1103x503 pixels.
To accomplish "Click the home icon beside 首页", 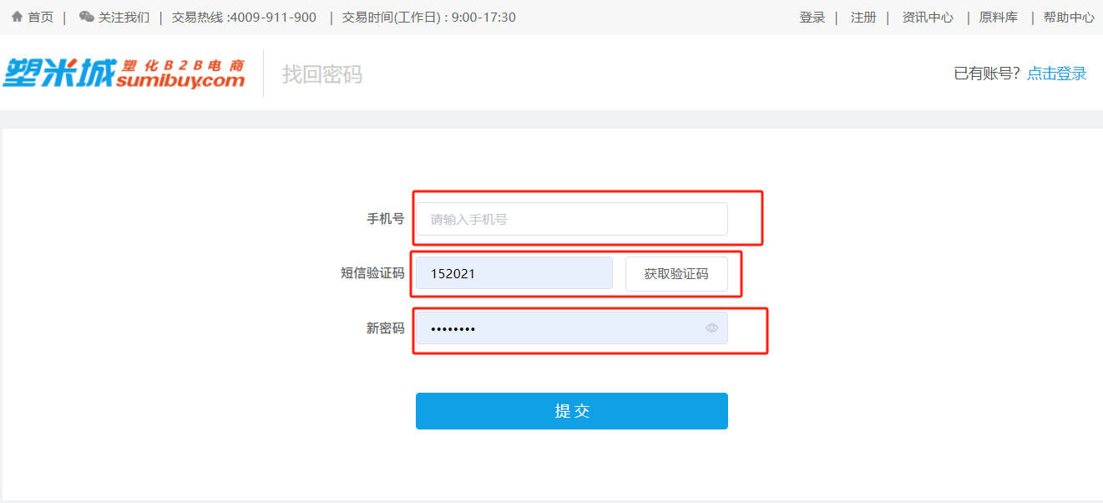I will point(17,17).
